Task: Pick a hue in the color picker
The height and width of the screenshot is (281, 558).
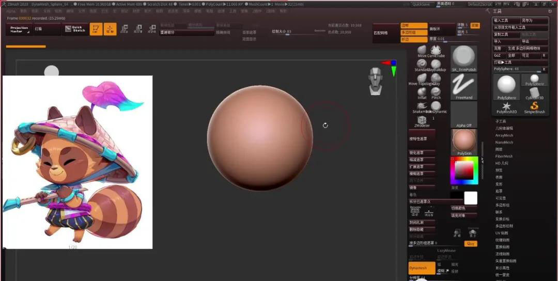Action: 464,171
